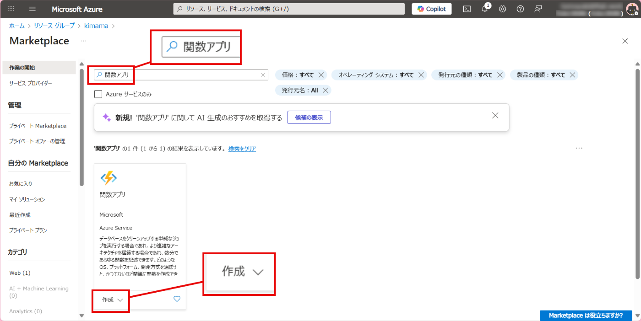
Task: Open プライベート Marketplace
Action: [x=39, y=126]
